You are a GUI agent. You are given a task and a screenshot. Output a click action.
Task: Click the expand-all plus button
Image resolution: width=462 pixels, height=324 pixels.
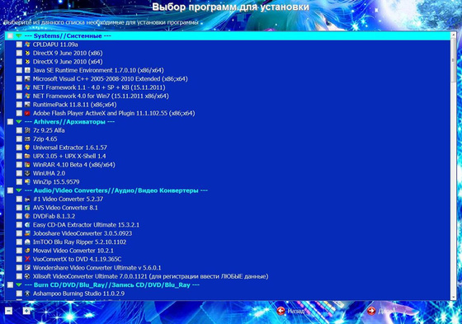[x=26, y=311]
